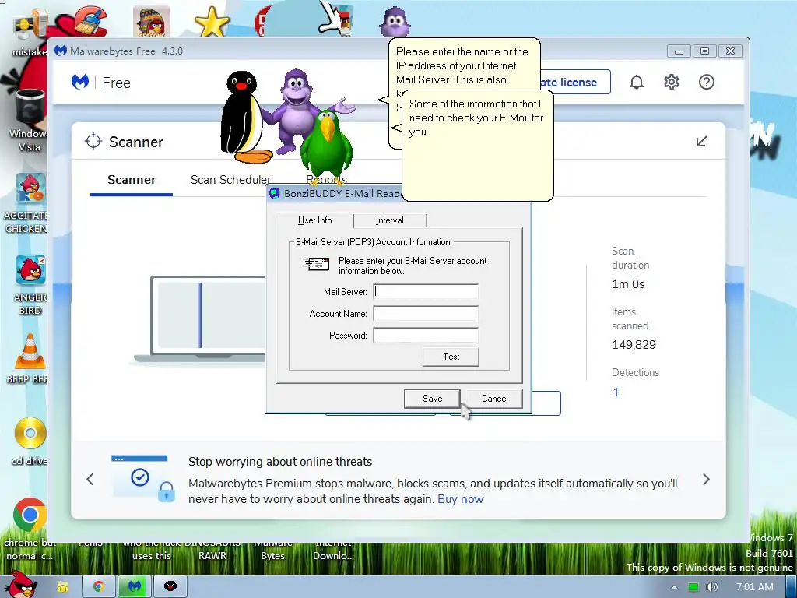Click the Angry Bird start button
Screen dimensions: 797x598
(20, 585)
